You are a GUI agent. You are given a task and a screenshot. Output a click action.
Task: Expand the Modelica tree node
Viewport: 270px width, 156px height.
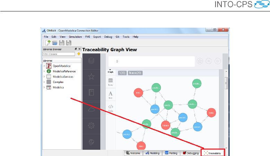coord(44,88)
